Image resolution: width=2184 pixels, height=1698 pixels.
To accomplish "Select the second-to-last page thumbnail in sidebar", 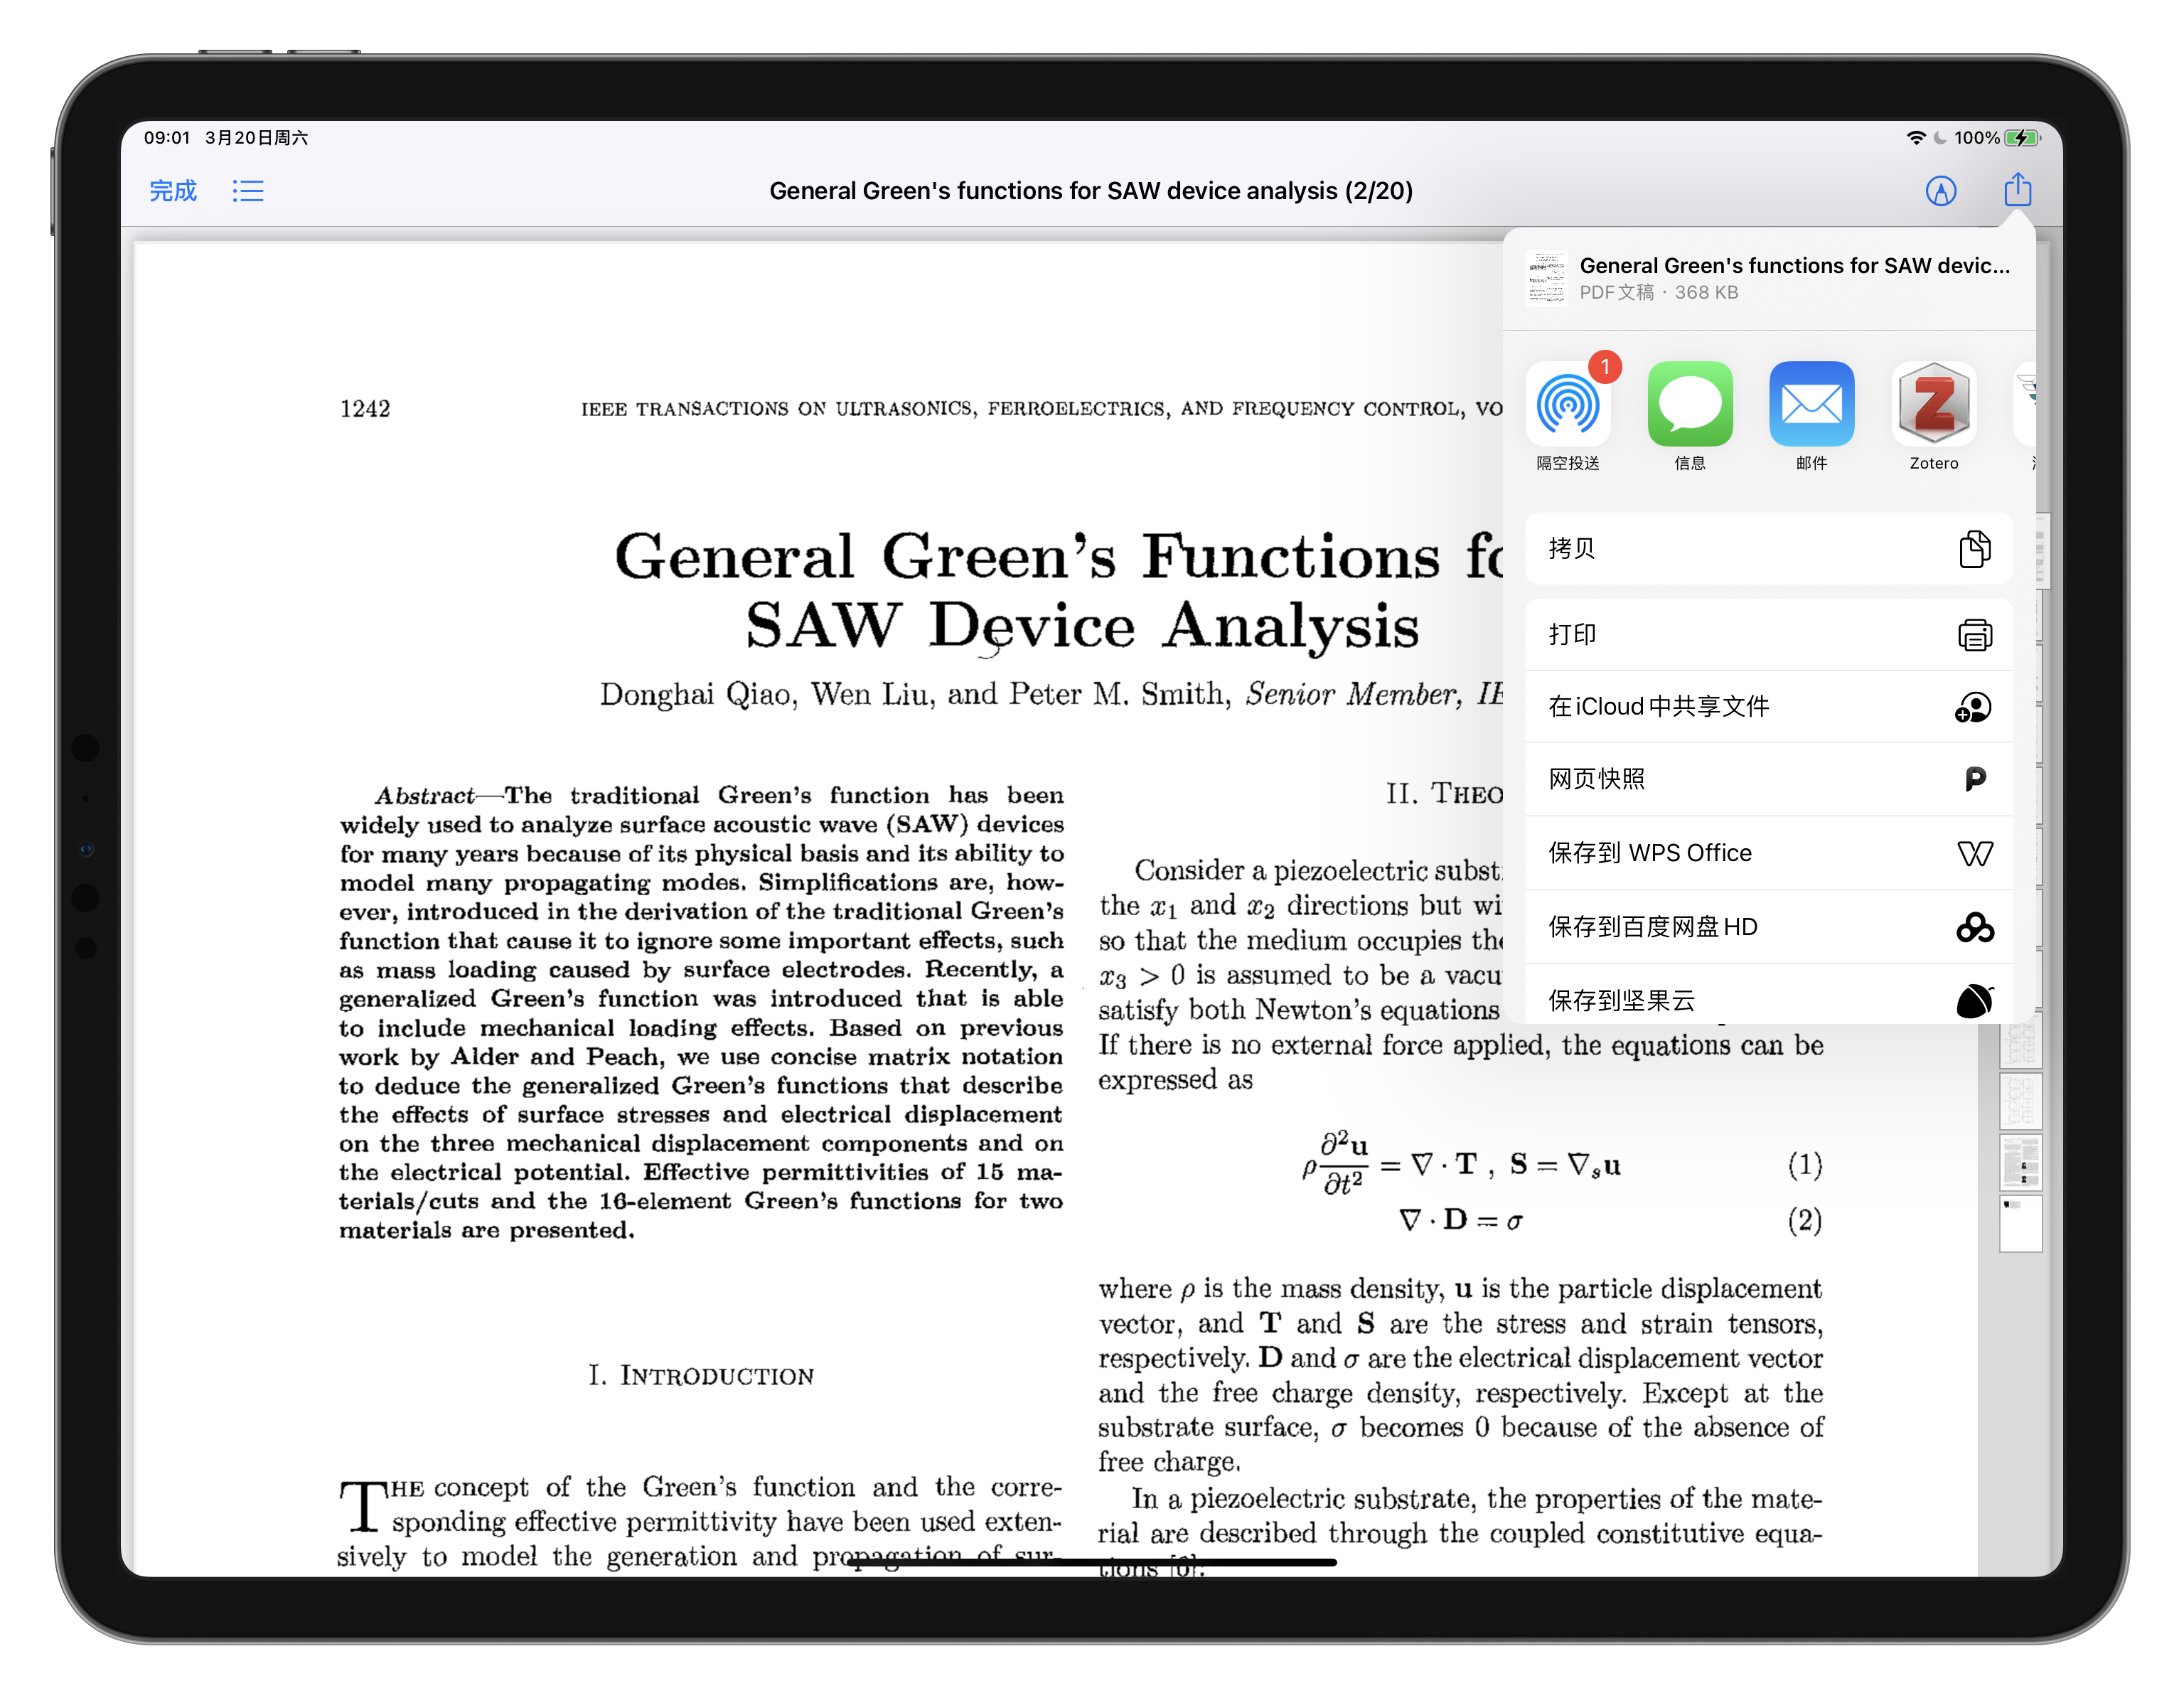I will pyautogui.click(x=2020, y=1162).
